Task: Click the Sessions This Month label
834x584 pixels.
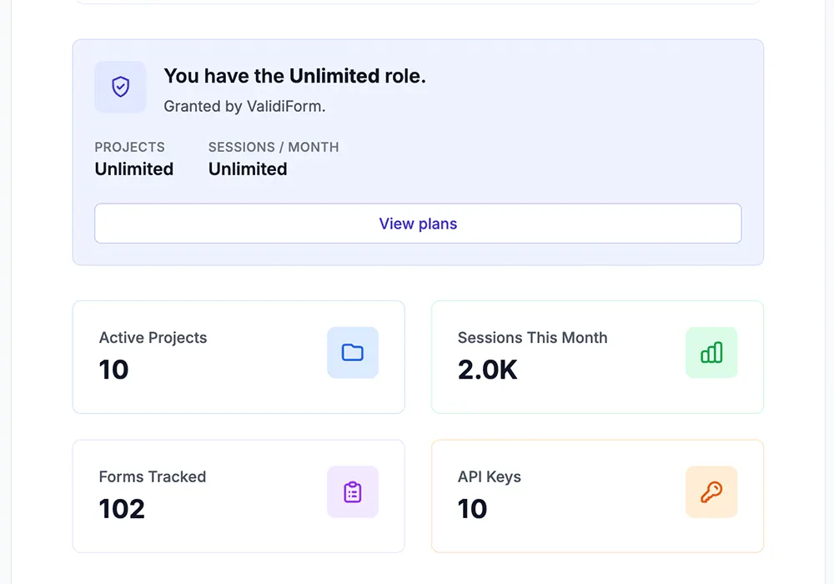Action: pos(532,338)
